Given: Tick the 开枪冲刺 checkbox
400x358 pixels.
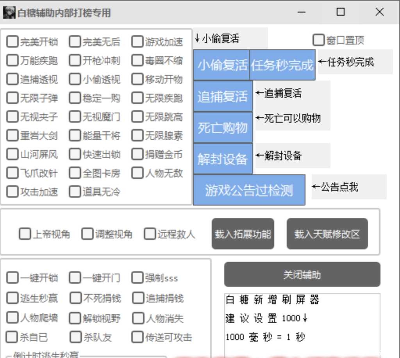Looking at the screenshot, I should [75, 61].
